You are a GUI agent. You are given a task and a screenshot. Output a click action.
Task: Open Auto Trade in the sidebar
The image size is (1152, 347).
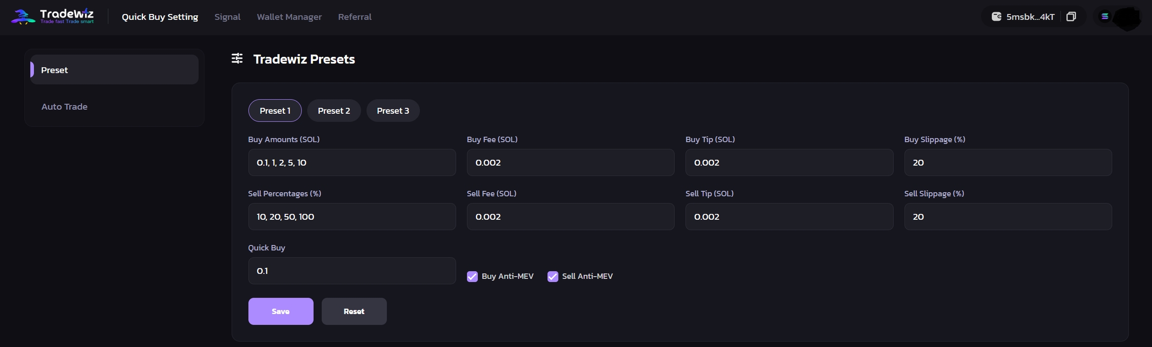click(64, 106)
